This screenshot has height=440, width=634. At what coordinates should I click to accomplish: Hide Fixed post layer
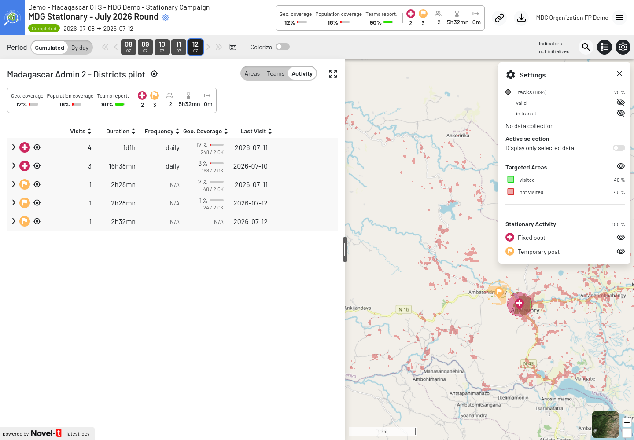(x=621, y=238)
